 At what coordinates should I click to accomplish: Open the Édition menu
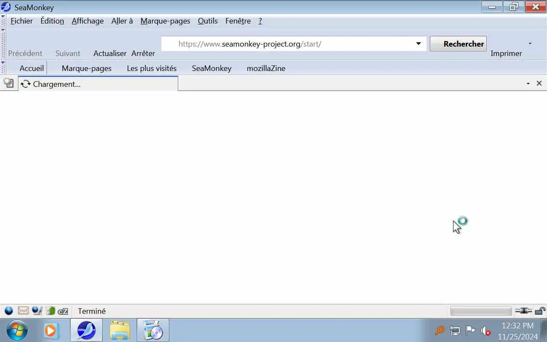tap(52, 21)
